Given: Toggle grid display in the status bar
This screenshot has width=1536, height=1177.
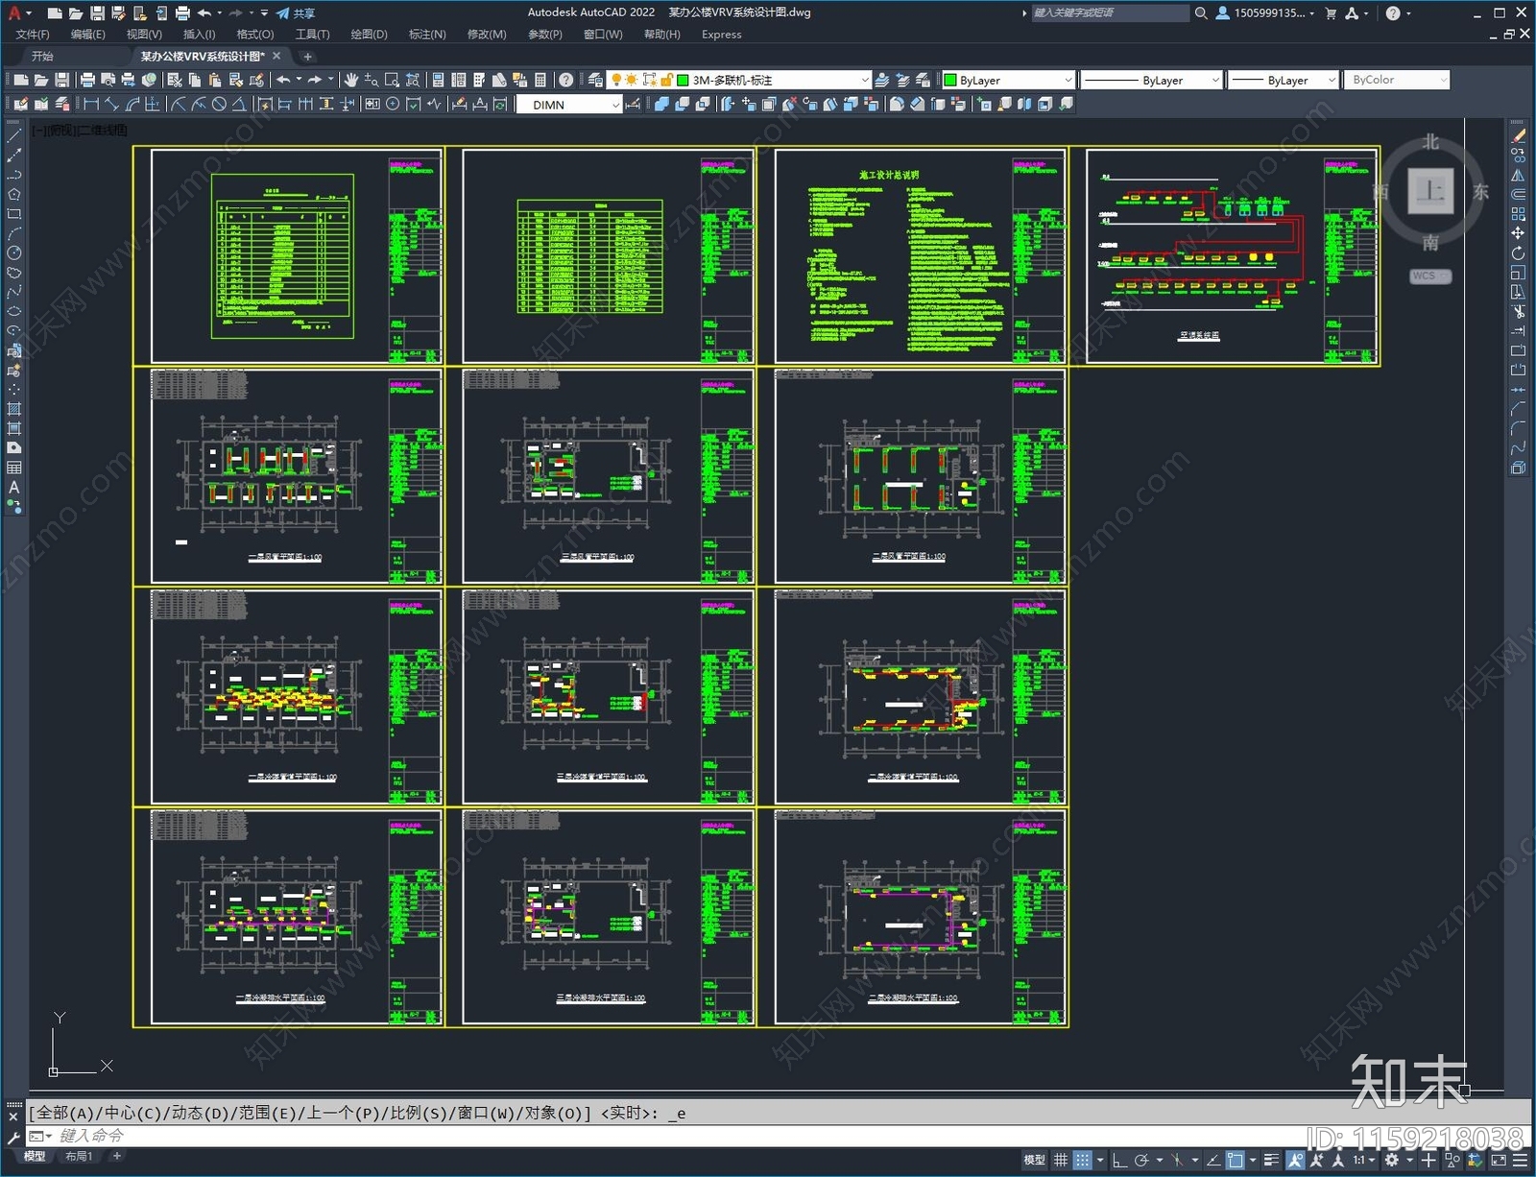Looking at the screenshot, I should tap(1060, 1160).
